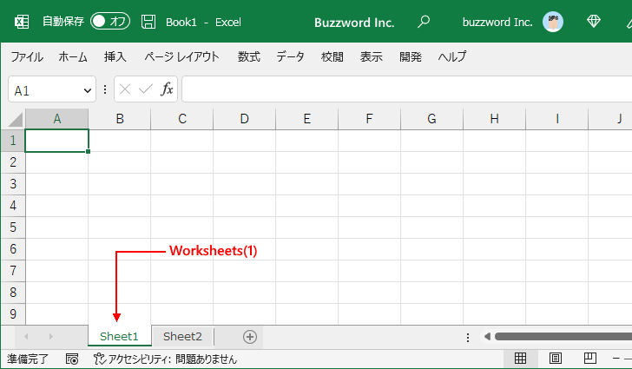Image resolution: width=632 pixels, height=369 pixels.
Task: Click the diamond premium icon
Action: (593, 22)
